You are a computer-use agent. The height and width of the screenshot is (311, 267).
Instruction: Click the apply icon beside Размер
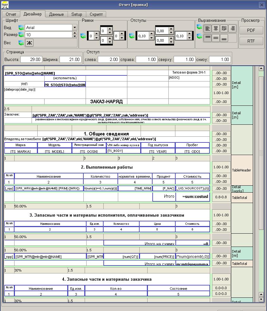[x=21, y=35]
